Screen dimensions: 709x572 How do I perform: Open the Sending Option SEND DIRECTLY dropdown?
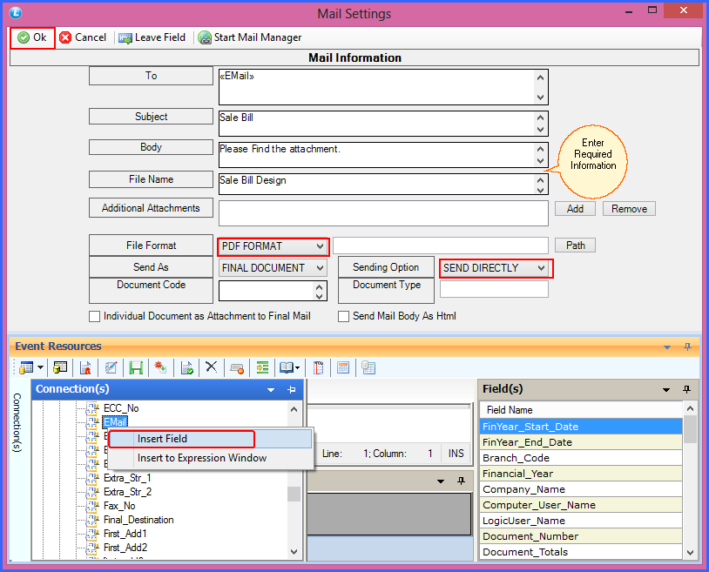[x=495, y=268]
